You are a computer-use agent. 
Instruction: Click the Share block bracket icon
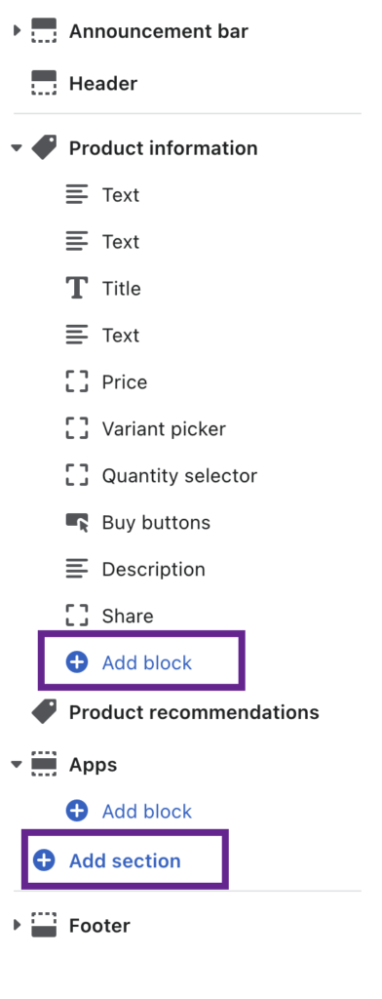[77, 617]
